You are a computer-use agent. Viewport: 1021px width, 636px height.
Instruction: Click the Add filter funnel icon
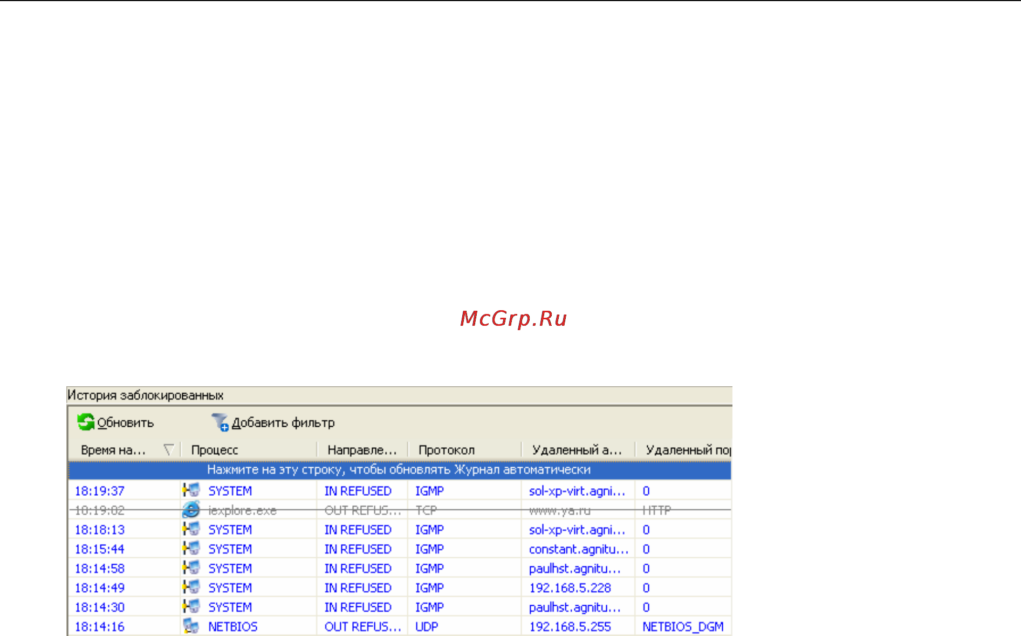coord(220,422)
